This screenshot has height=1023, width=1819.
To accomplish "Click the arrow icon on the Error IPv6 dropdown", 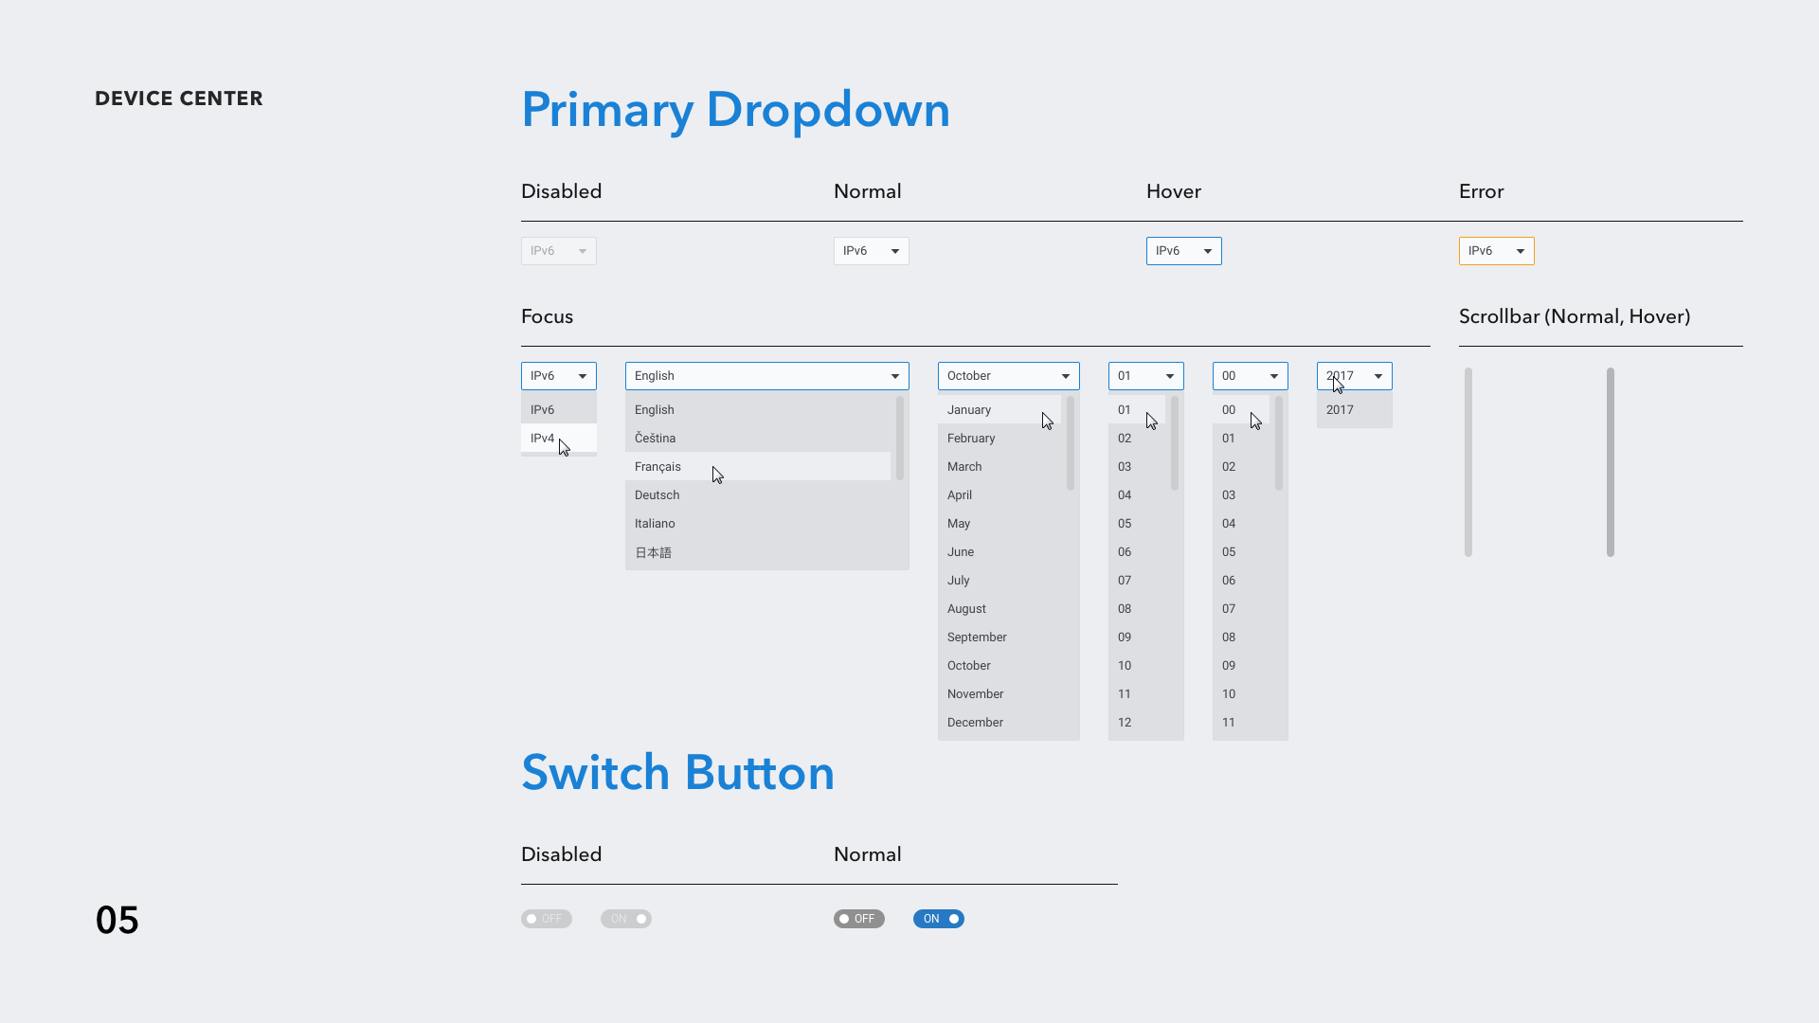I will pyautogui.click(x=1521, y=251).
